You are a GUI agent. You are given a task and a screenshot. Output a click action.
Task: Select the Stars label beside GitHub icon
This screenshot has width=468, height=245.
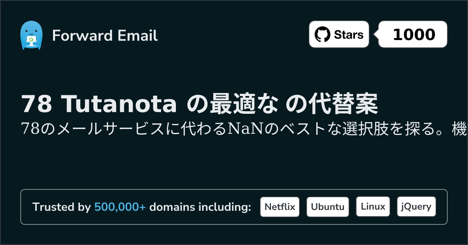click(349, 35)
